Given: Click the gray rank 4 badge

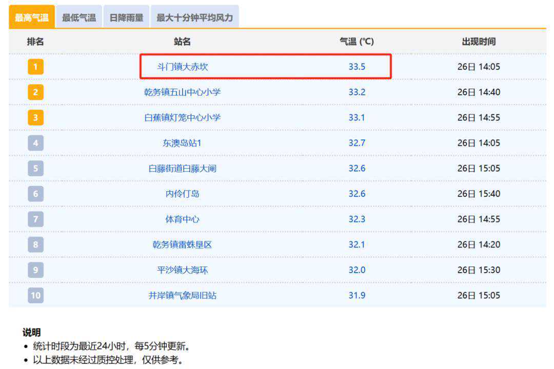Looking at the screenshot, I should pos(35,143).
